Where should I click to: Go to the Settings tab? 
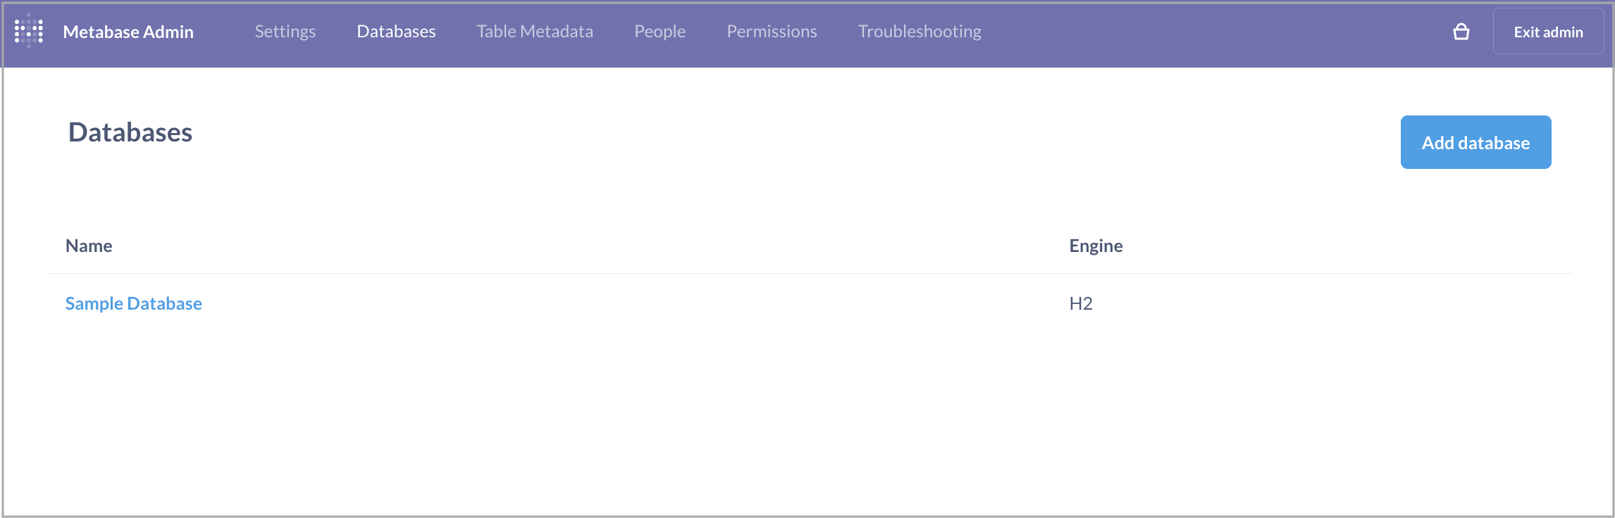(285, 32)
